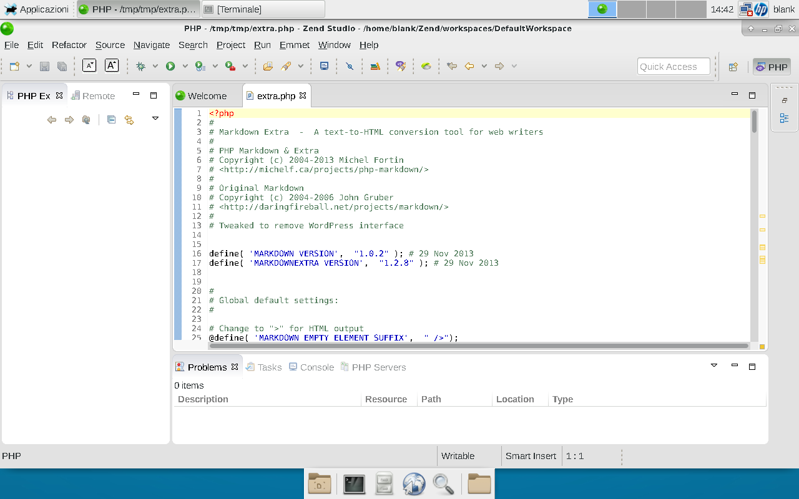Open the Refactor menu
Screen dimensions: 799x499
pos(69,45)
